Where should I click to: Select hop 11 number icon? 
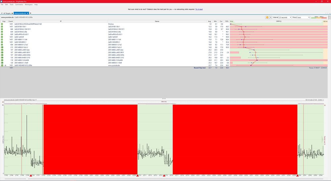click(x=2, y=50)
